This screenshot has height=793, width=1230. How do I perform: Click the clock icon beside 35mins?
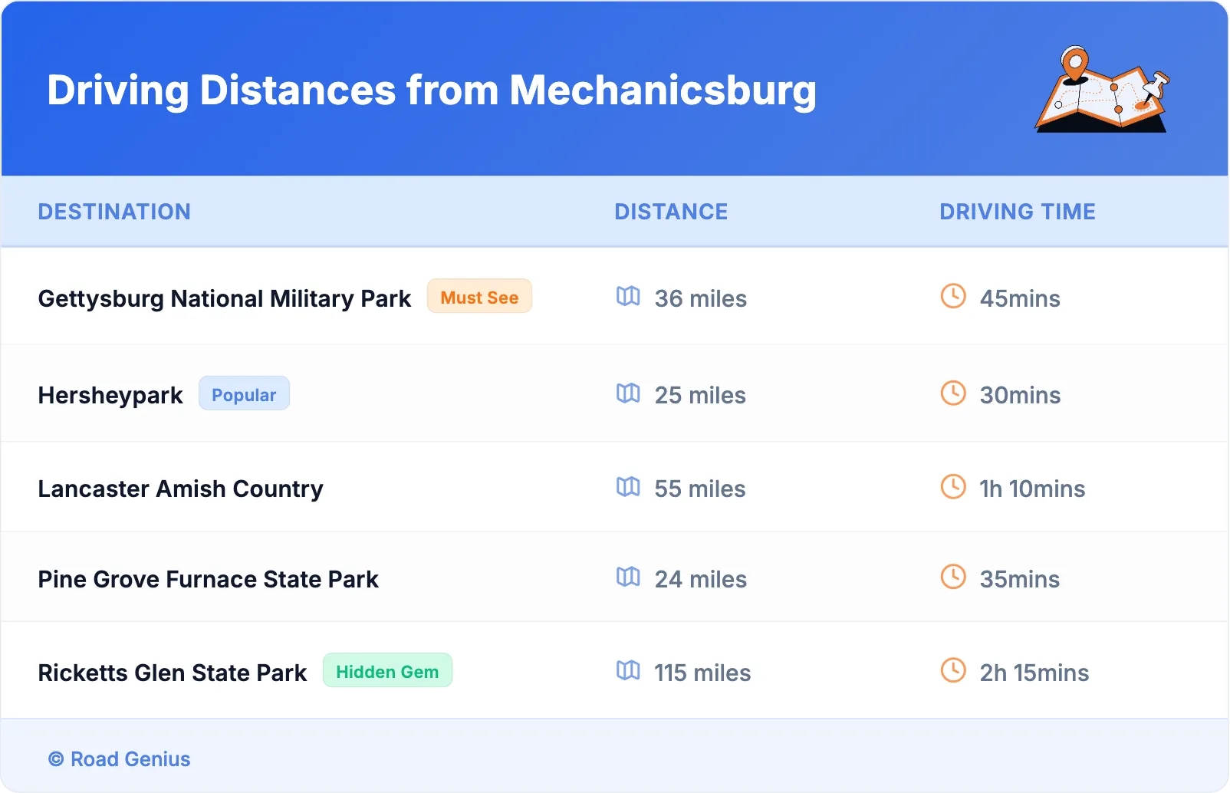pos(953,577)
